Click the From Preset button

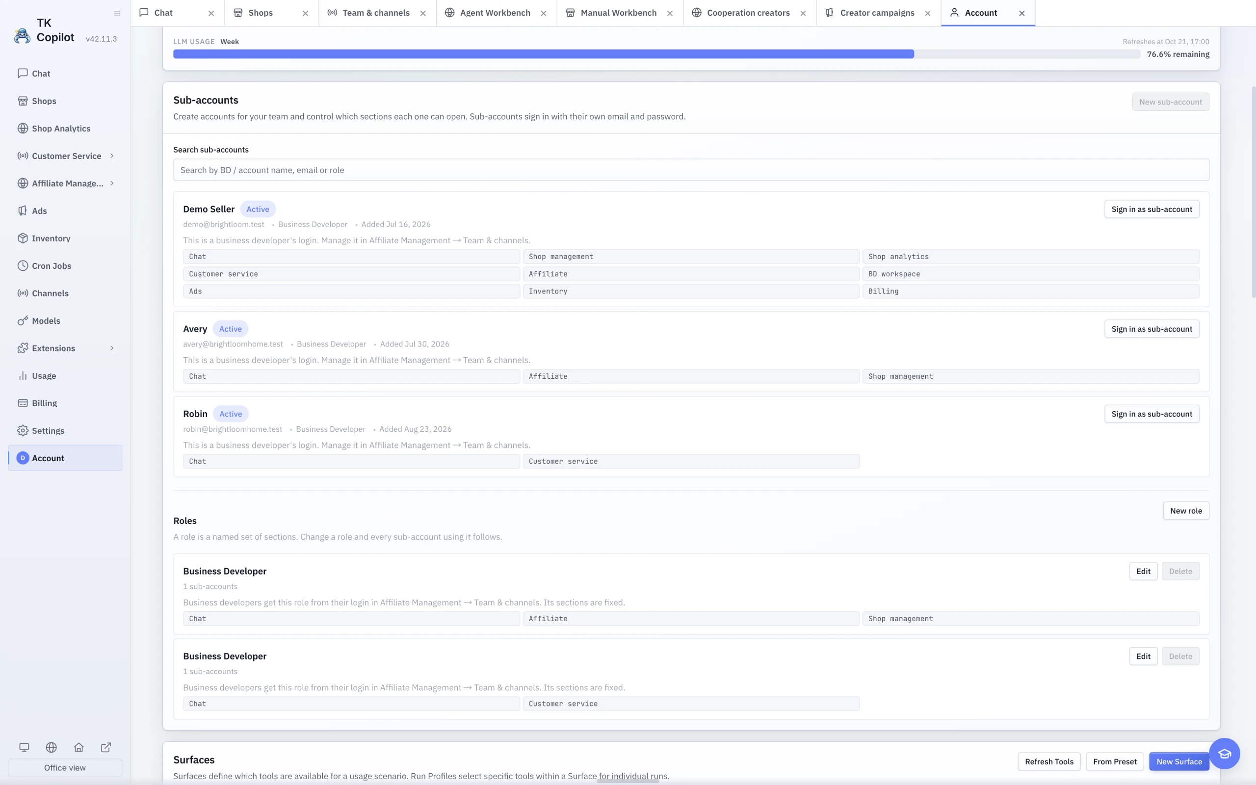click(x=1115, y=761)
